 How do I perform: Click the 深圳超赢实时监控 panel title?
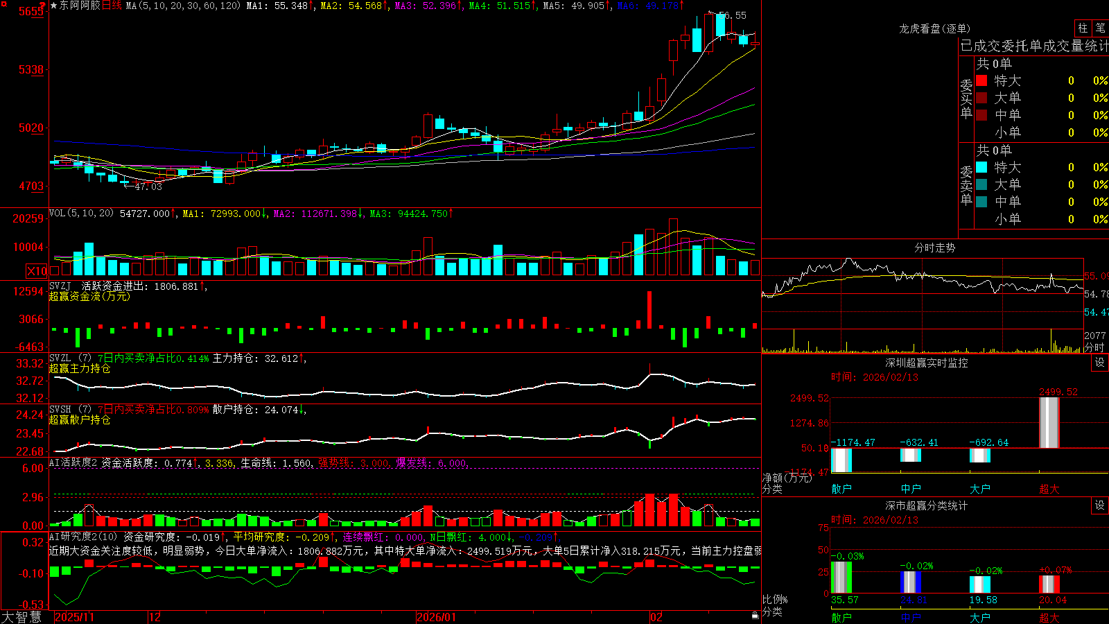927,363
